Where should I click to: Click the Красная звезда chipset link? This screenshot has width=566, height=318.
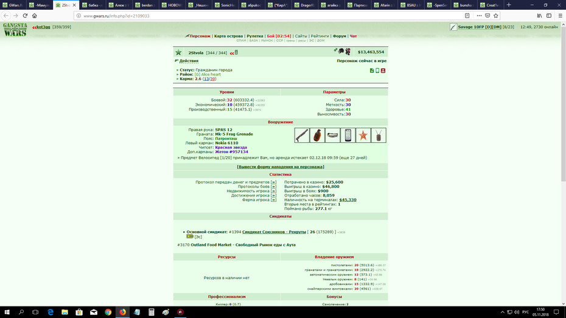pos(231,148)
